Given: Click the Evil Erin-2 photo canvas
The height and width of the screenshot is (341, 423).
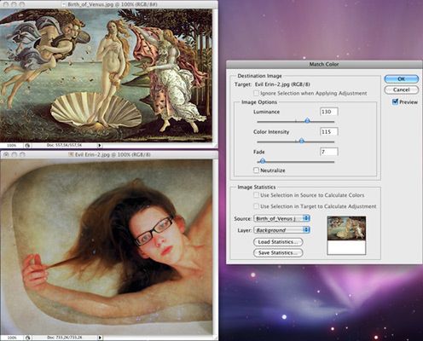Looking at the screenshot, I should [x=106, y=246].
